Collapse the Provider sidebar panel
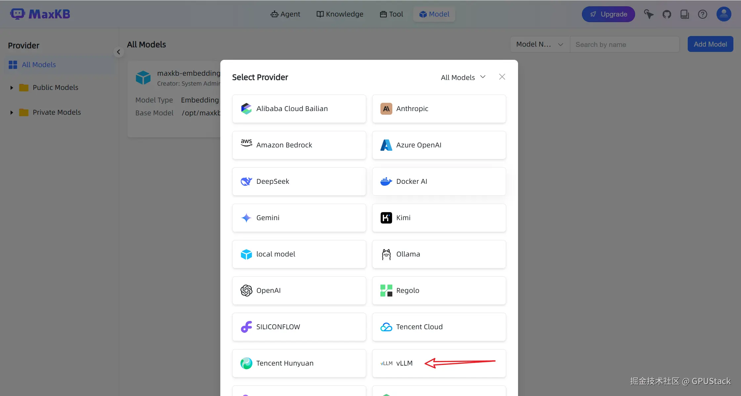This screenshot has width=741, height=396. click(118, 52)
